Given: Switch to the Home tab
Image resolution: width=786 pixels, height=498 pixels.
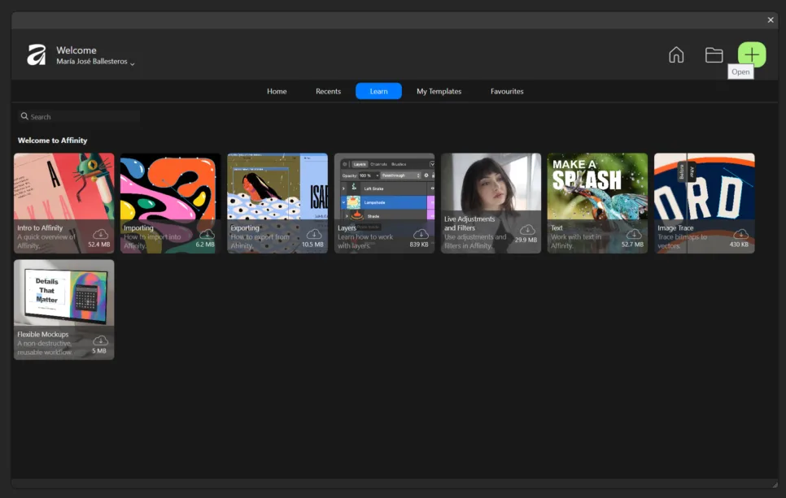Looking at the screenshot, I should click(x=277, y=92).
